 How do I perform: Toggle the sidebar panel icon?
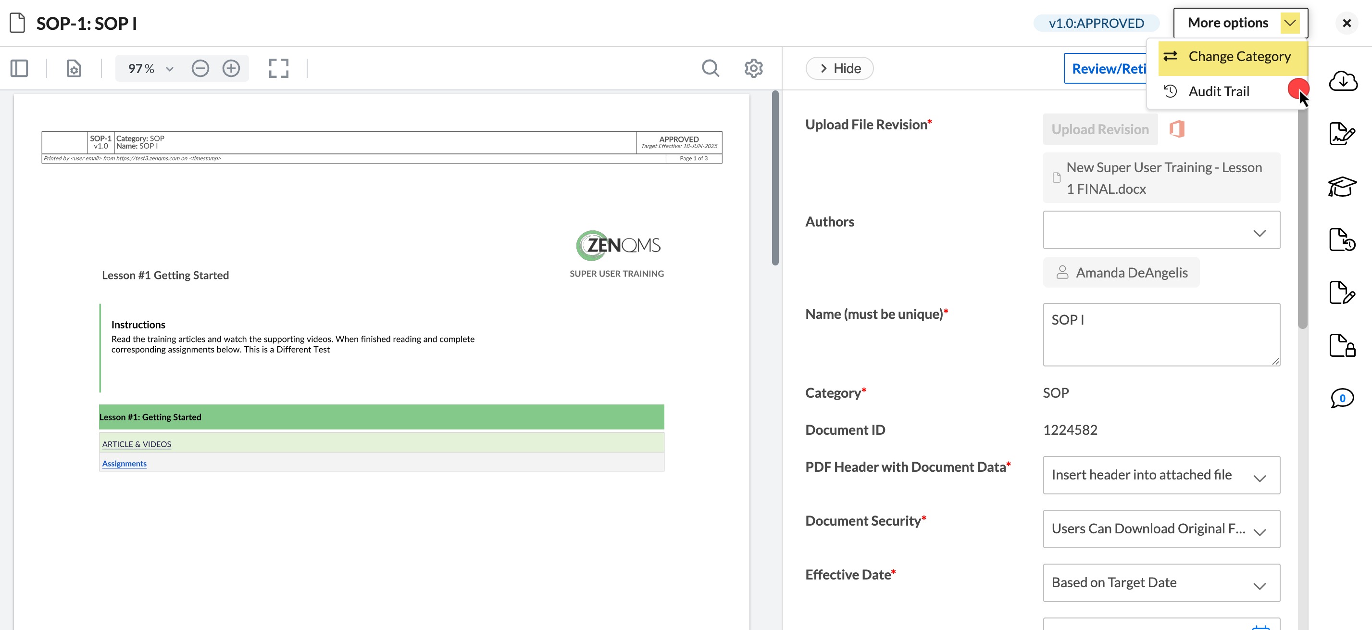(x=19, y=68)
